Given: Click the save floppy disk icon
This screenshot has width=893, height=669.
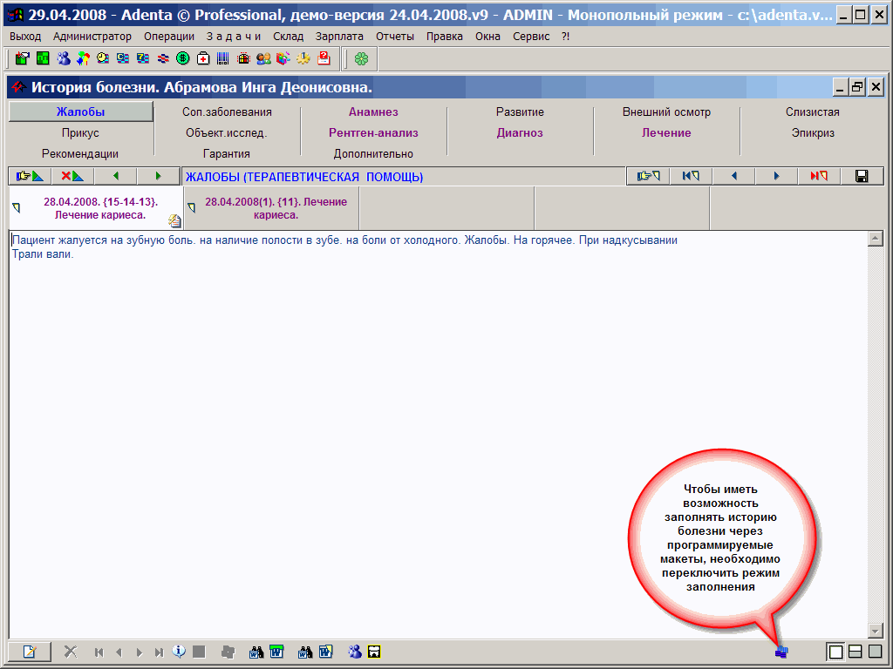Looking at the screenshot, I should pos(862,176).
